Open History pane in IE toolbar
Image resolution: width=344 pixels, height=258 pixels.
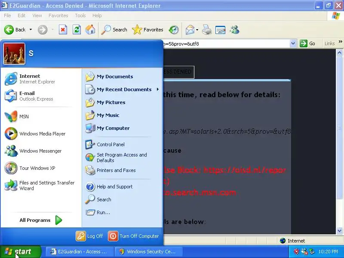174,30
